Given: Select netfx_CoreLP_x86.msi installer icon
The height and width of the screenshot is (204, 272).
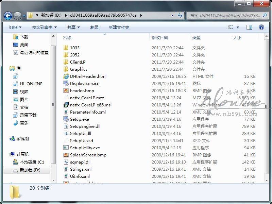Looking at the screenshot, I should pos(66,105).
